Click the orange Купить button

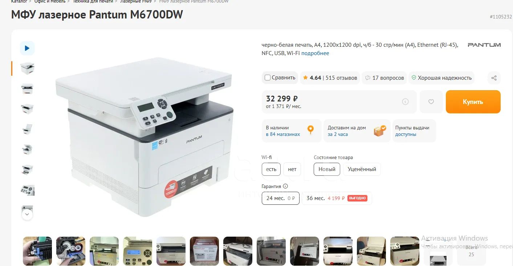tap(473, 102)
